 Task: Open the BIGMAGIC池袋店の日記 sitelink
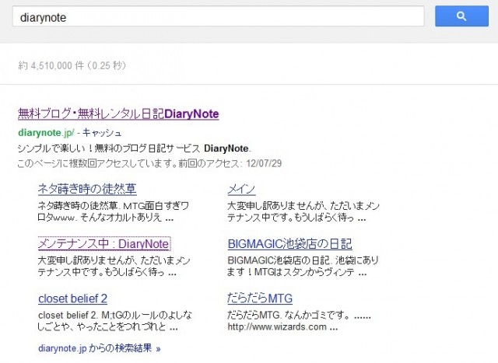(289, 244)
